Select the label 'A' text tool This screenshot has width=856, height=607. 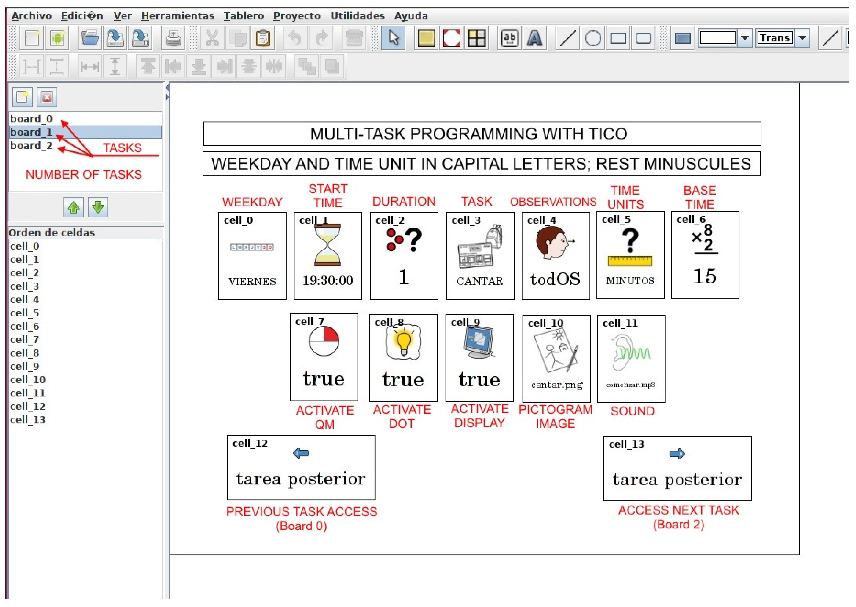[534, 38]
